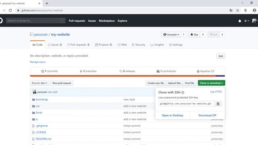The image size is (258, 145).
Task: Click the translate page icon
Action: coord(231,10)
